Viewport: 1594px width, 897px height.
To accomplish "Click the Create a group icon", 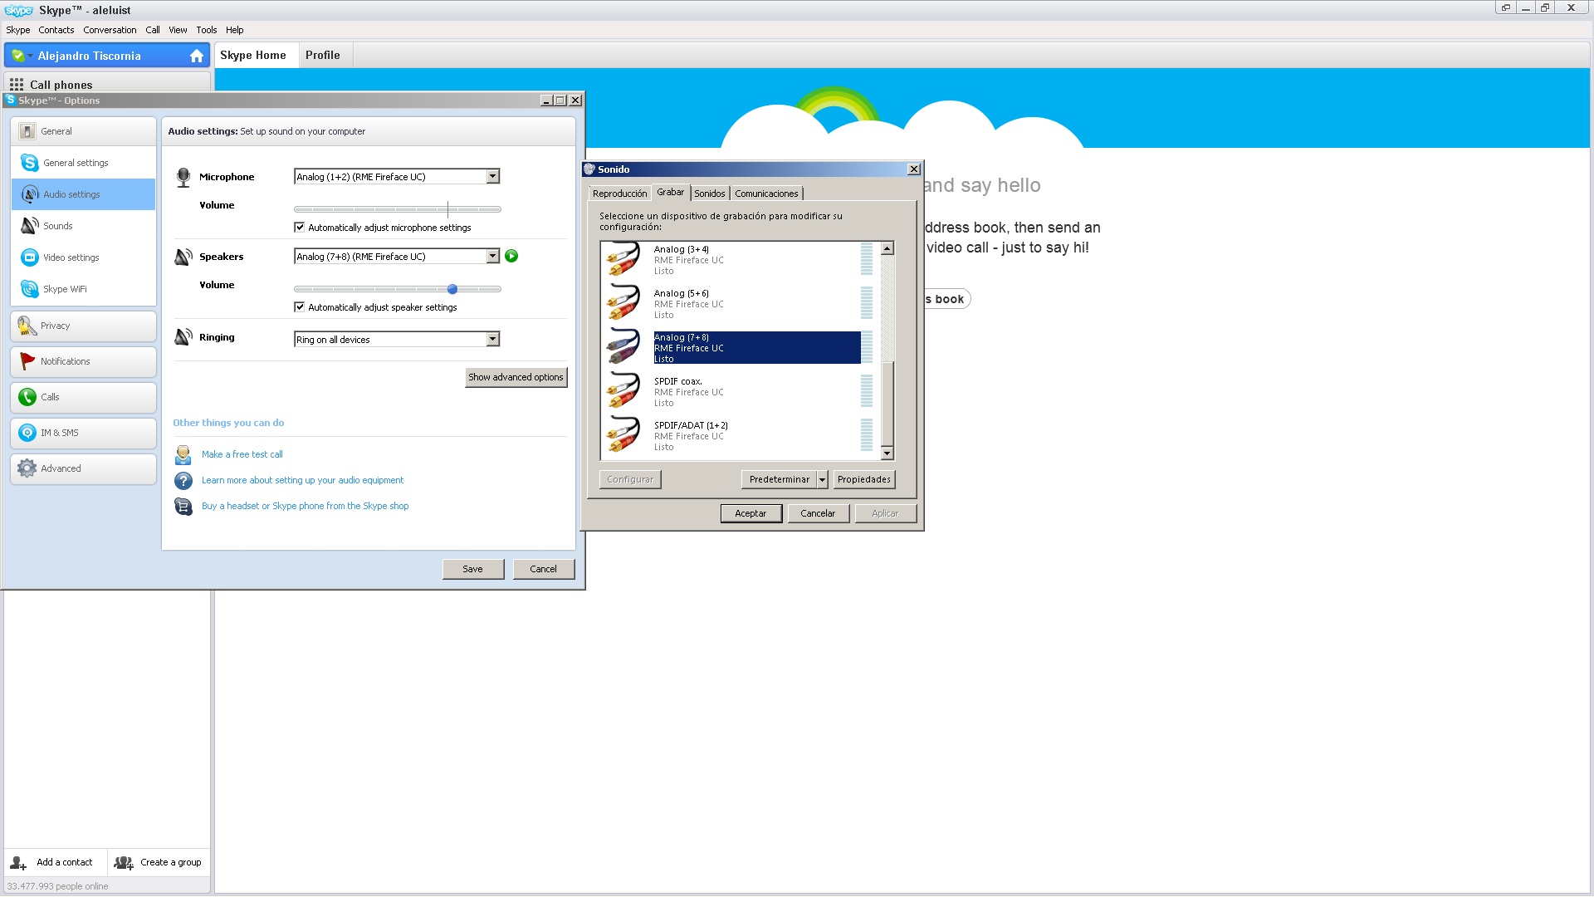I will pyautogui.click(x=124, y=863).
